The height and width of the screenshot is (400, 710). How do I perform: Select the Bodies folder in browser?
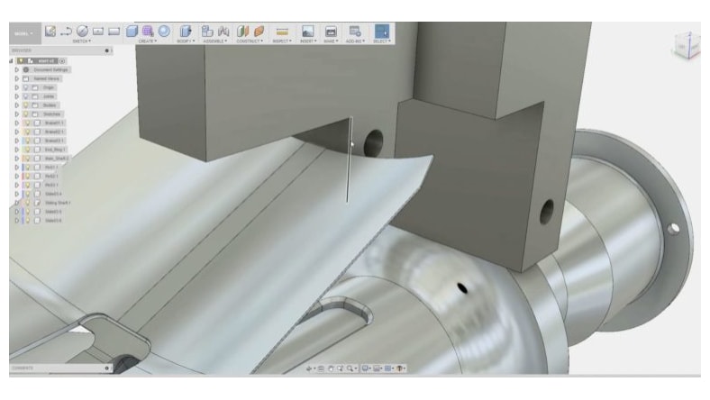(x=48, y=105)
